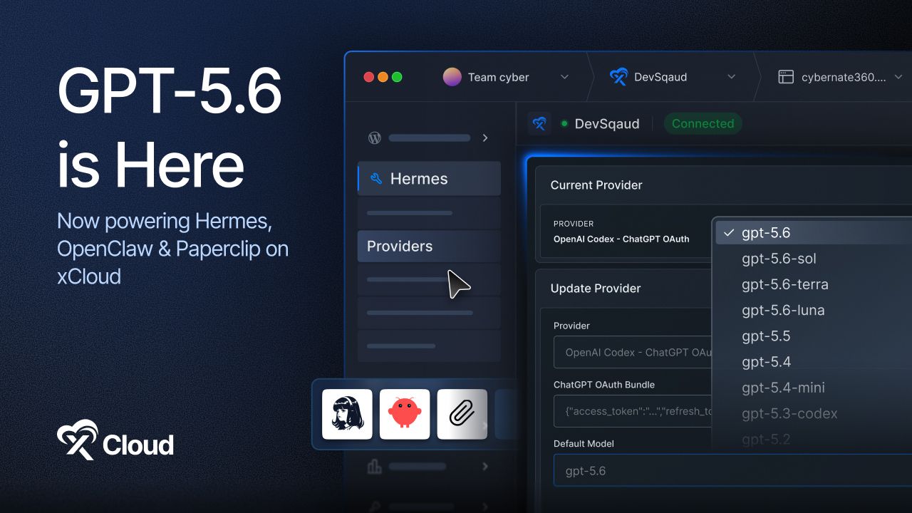Click the Connected status badge
This screenshot has height=513, width=912.
703,123
